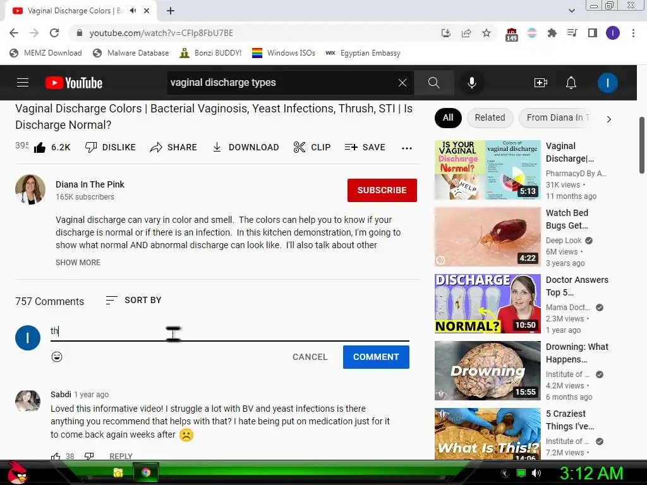Click the share page icon in address bar
The height and width of the screenshot is (485, 647).
coord(466,33)
